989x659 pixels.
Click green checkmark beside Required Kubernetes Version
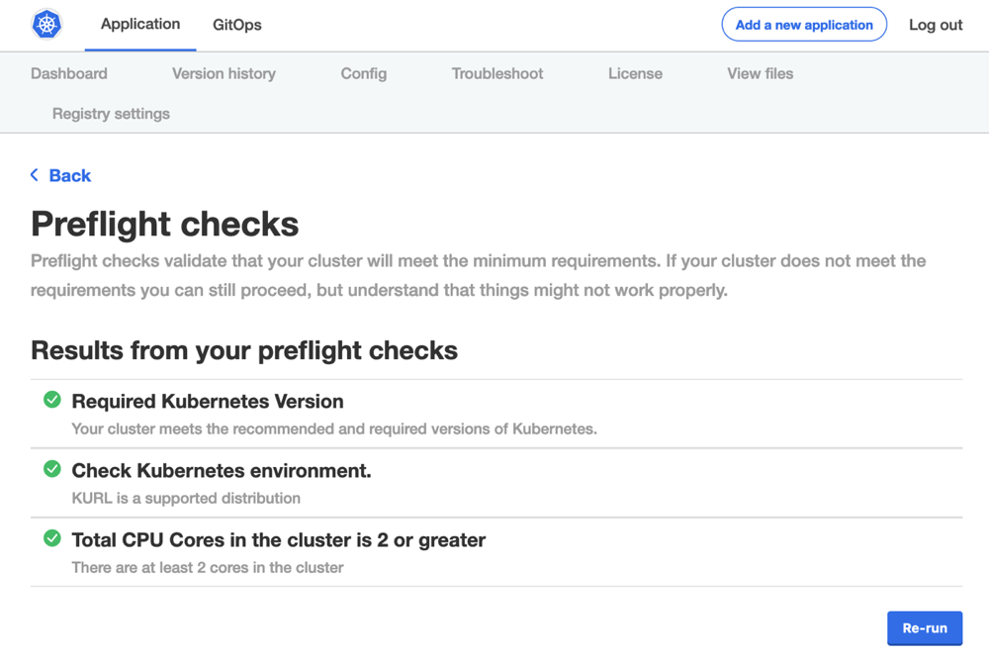(52, 400)
